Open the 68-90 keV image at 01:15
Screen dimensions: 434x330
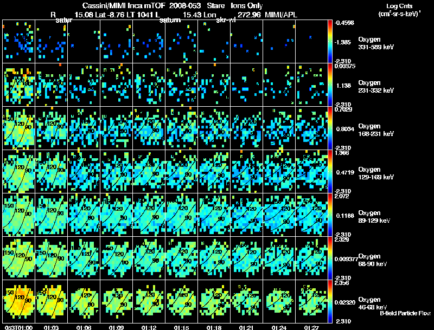click(x=182, y=258)
